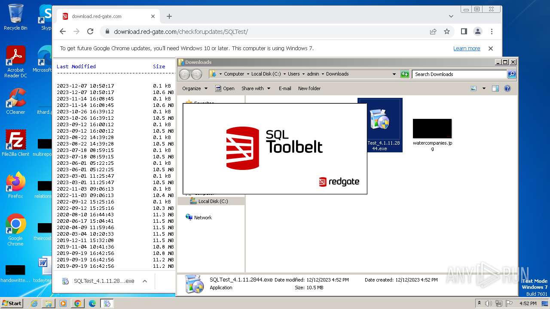
Task: Change the view icon in explorer
Action: [x=474, y=88]
